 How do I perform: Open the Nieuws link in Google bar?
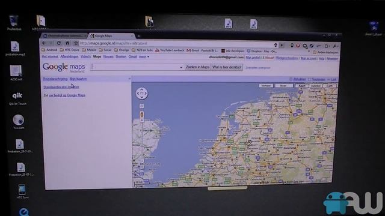tap(108, 56)
